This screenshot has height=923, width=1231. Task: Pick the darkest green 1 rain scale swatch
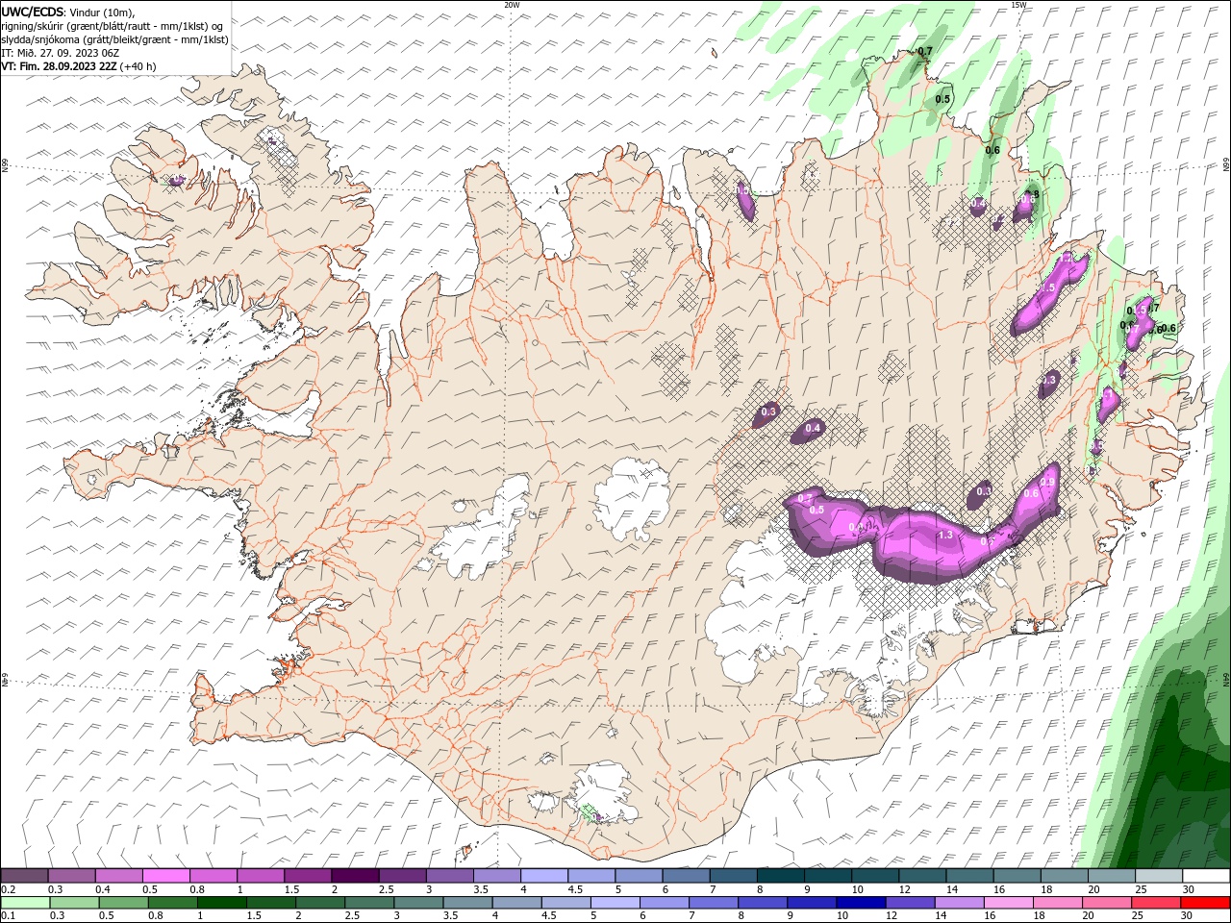(x=221, y=903)
